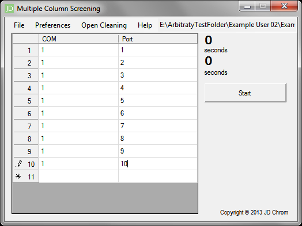302x226 pixels.
Task: Click the grid's top-left select-all corner cell
Action: click(x=25, y=39)
